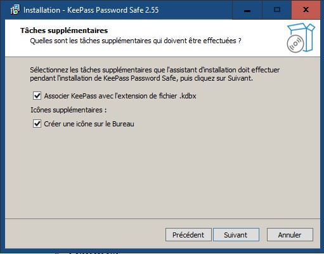This screenshot has width=324, height=254.
Task: Continue with the Suivant button
Action: [x=236, y=234]
